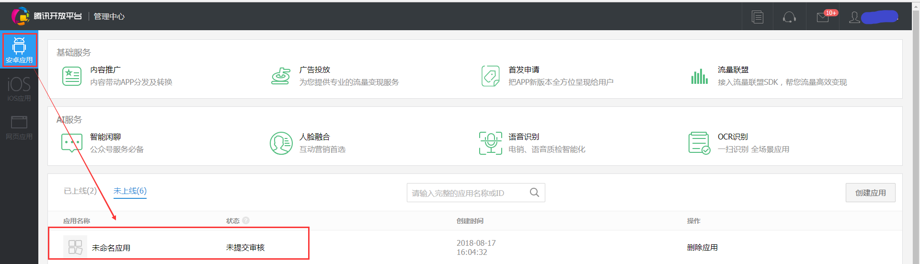Select 安卓应用 in the left sidebar
The image size is (920, 264).
[19, 50]
